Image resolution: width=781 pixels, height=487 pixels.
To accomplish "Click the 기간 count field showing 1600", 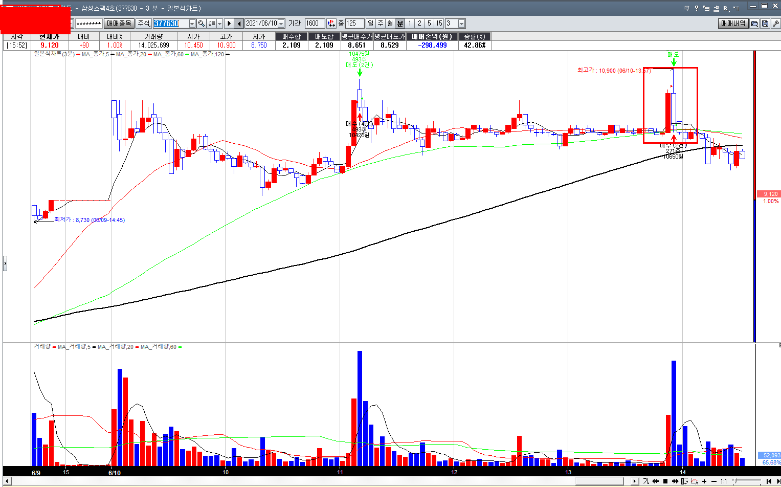I will click(315, 24).
